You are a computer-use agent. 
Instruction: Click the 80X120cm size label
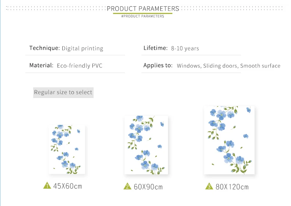tap(232, 187)
